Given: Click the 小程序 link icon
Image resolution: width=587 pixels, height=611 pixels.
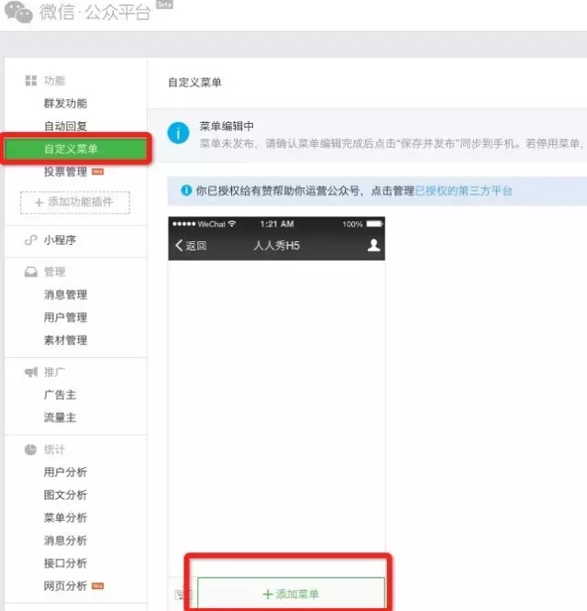Looking at the screenshot, I should pos(31,240).
